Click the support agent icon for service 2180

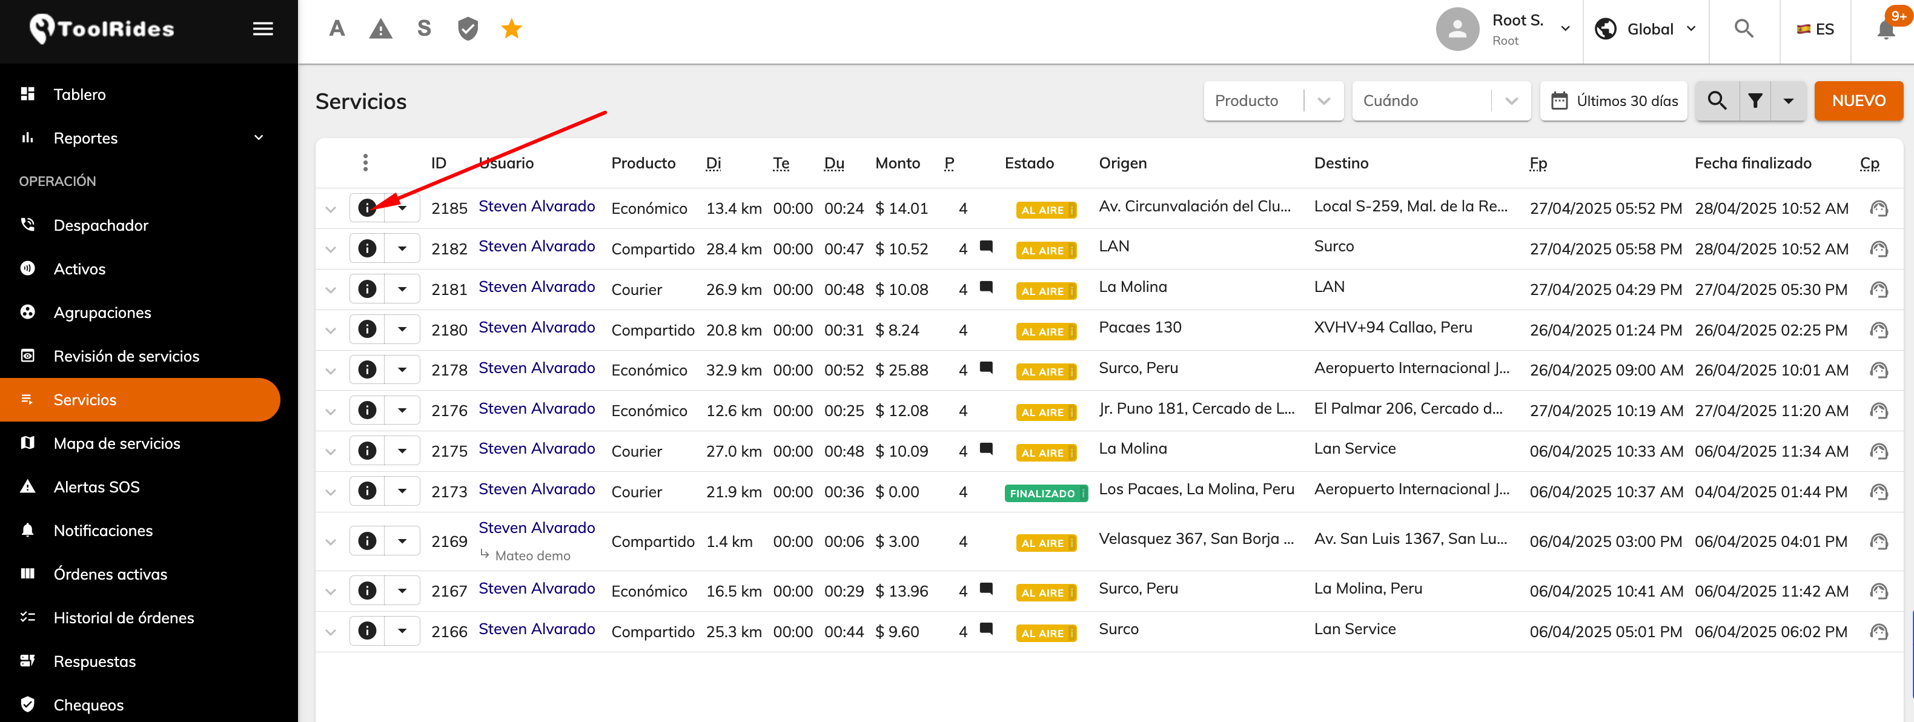tap(1878, 330)
